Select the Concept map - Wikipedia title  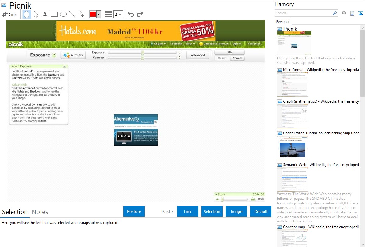pyautogui.click(x=321, y=227)
